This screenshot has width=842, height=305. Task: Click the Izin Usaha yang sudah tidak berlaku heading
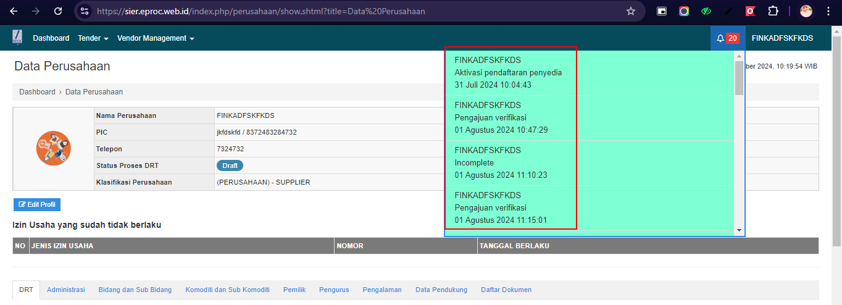(x=87, y=225)
